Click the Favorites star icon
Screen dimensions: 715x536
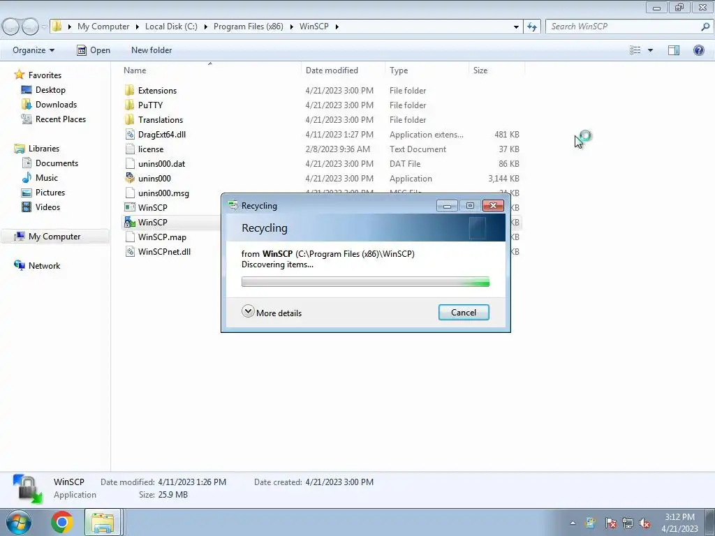click(x=19, y=75)
